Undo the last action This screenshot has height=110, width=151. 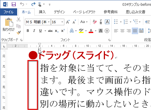pyautogui.click(x=22, y=4)
